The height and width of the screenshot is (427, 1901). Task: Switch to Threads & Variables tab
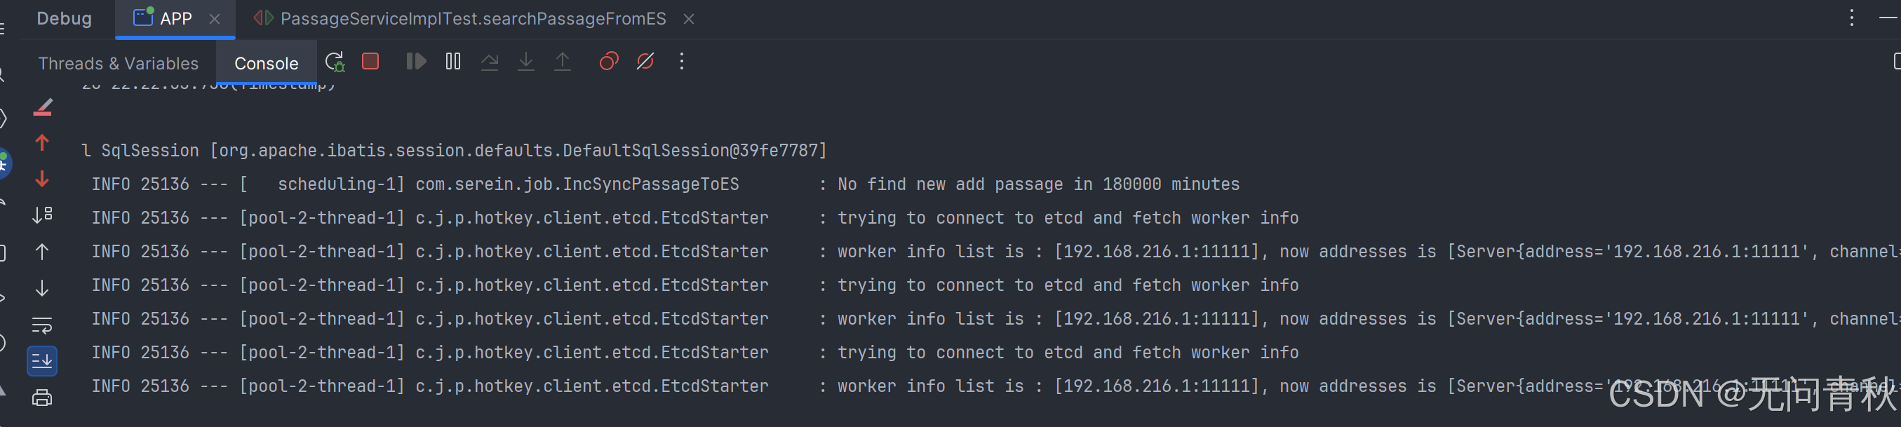118,63
